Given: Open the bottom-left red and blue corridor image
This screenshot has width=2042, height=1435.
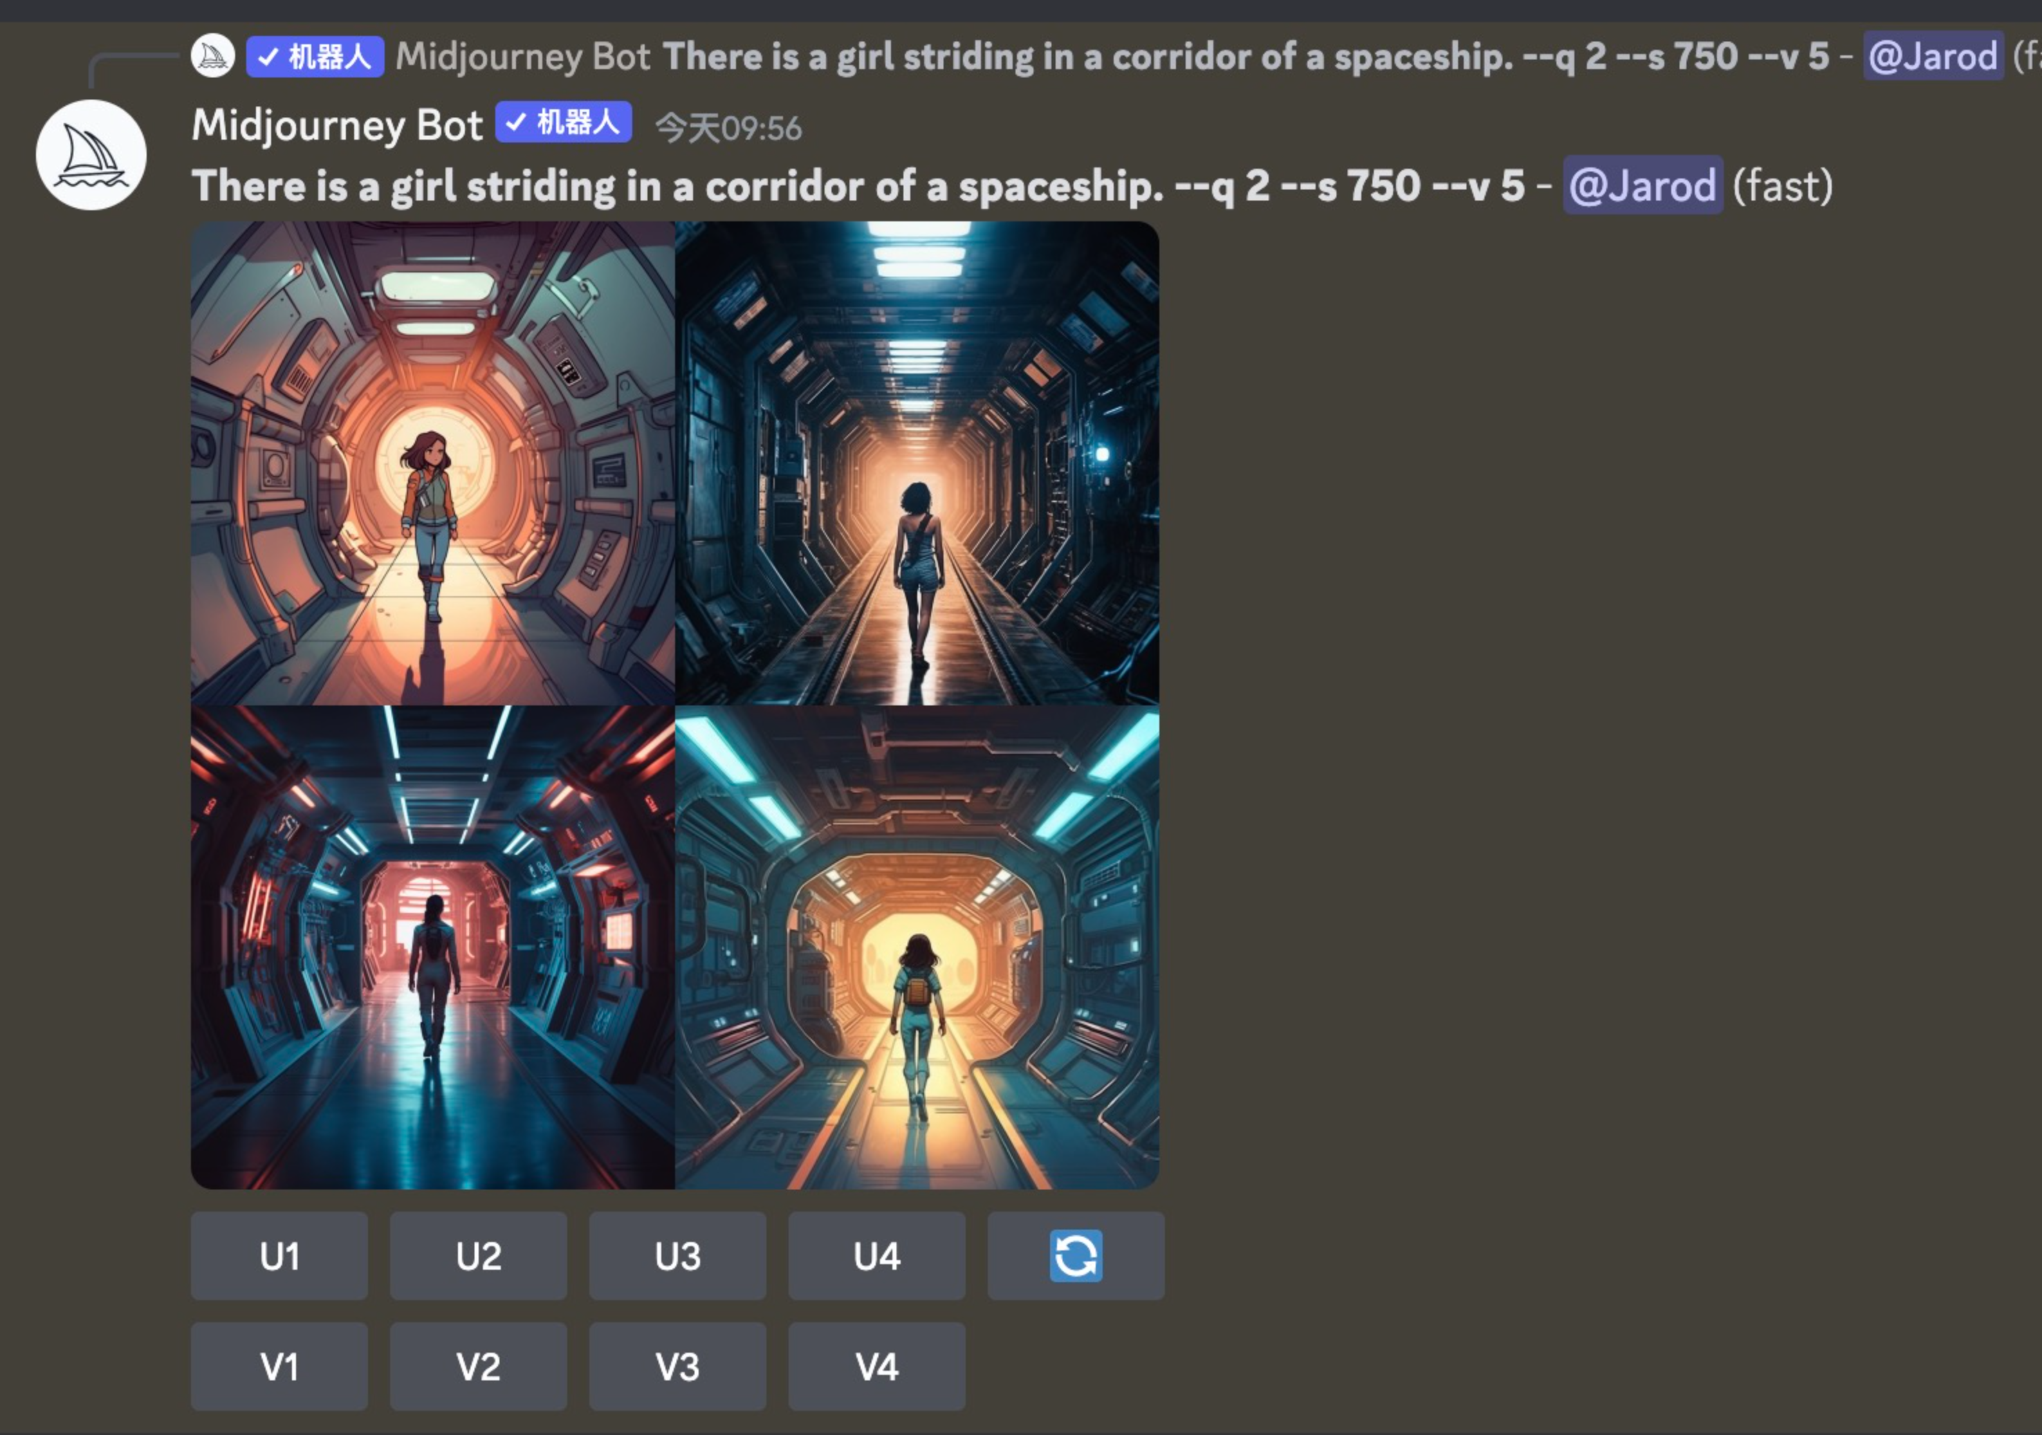Looking at the screenshot, I should pos(433,947).
